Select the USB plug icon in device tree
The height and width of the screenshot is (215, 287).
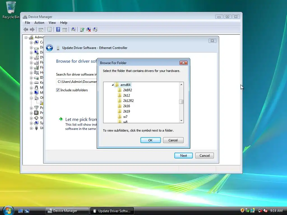36,128
